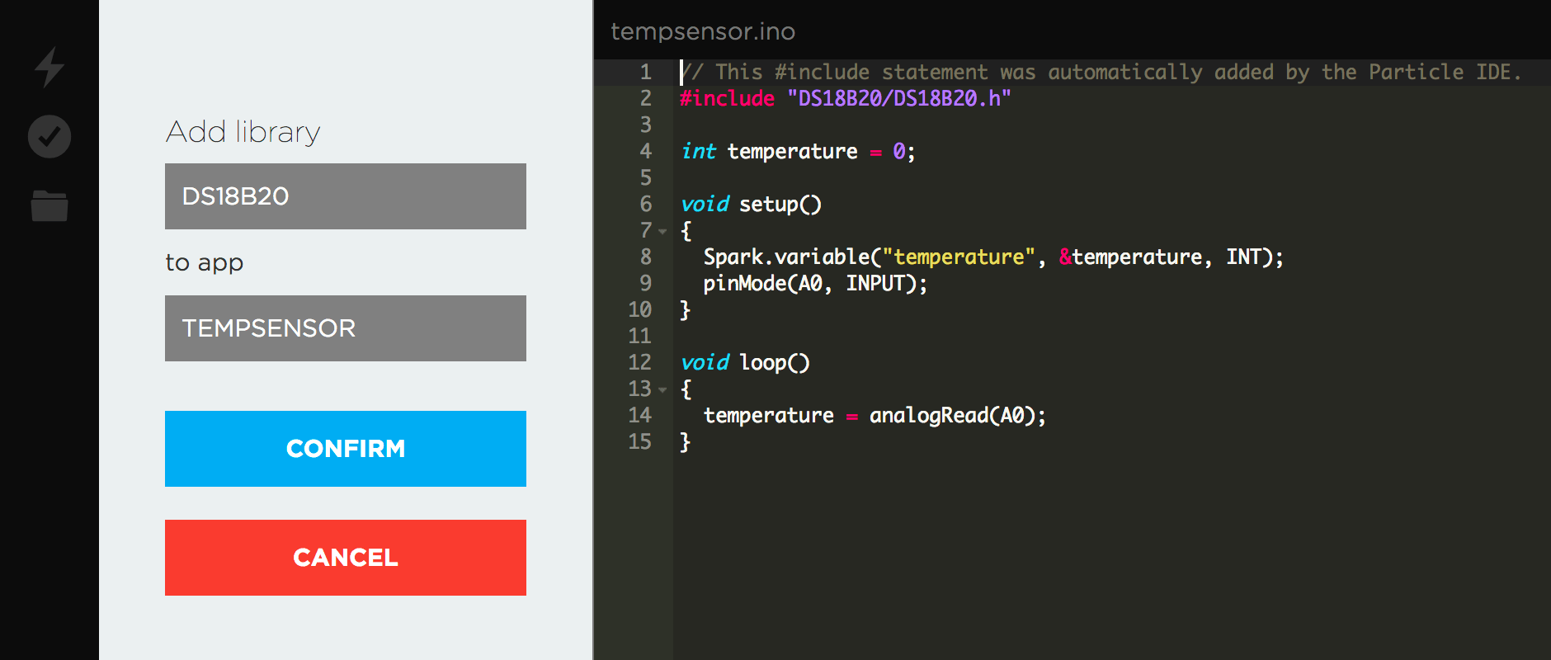
Task: Click the 'void setup()' line
Action: [751, 204]
